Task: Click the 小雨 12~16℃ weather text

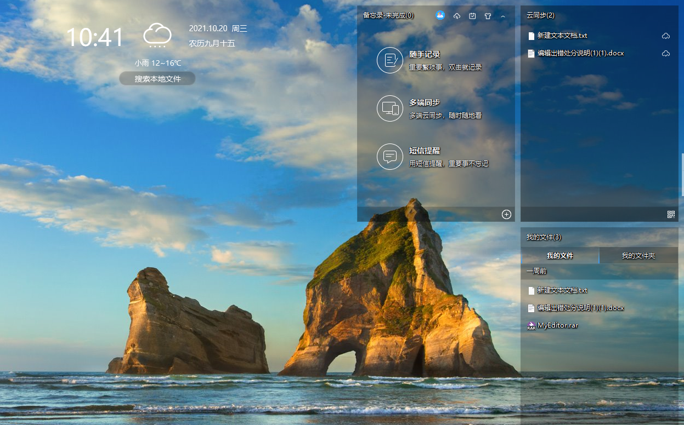Action: (157, 63)
